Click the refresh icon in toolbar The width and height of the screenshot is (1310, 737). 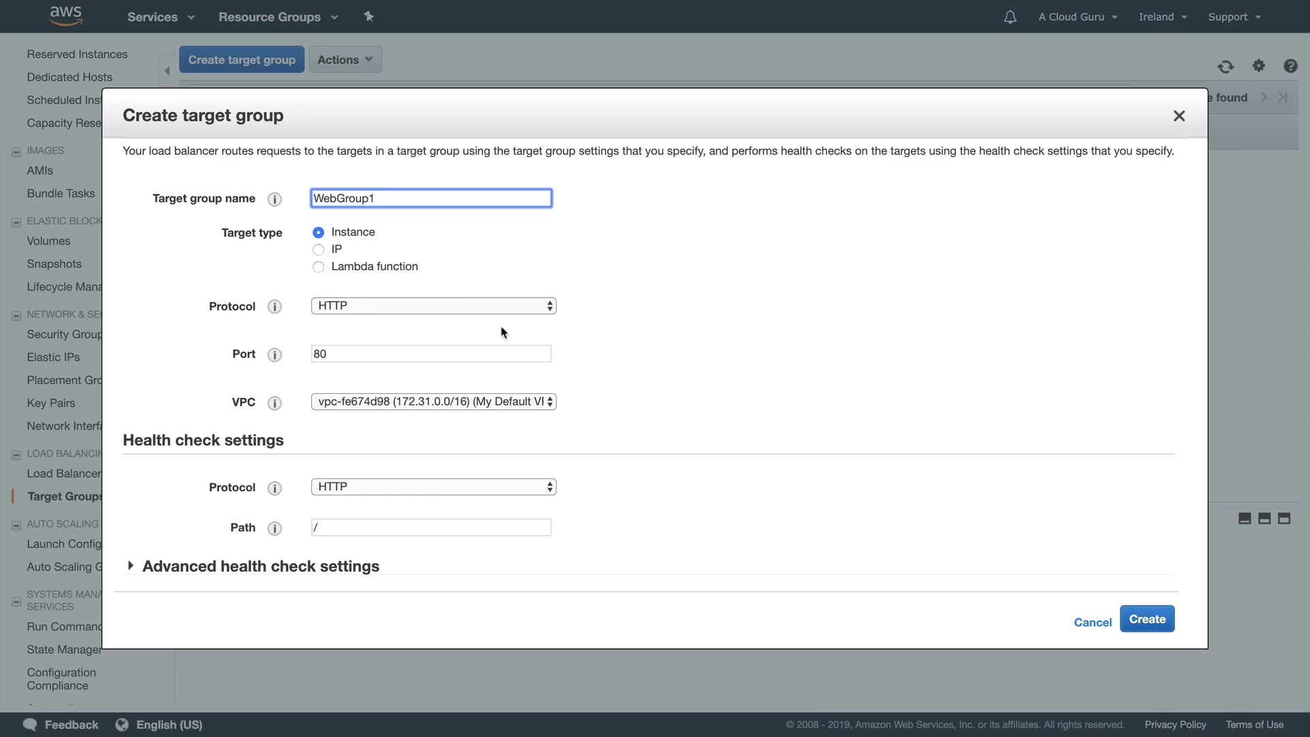pos(1225,66)
